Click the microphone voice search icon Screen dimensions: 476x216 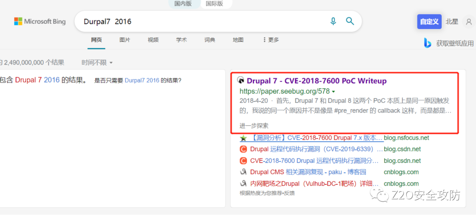pyautogui.click(x=333, y=21)
